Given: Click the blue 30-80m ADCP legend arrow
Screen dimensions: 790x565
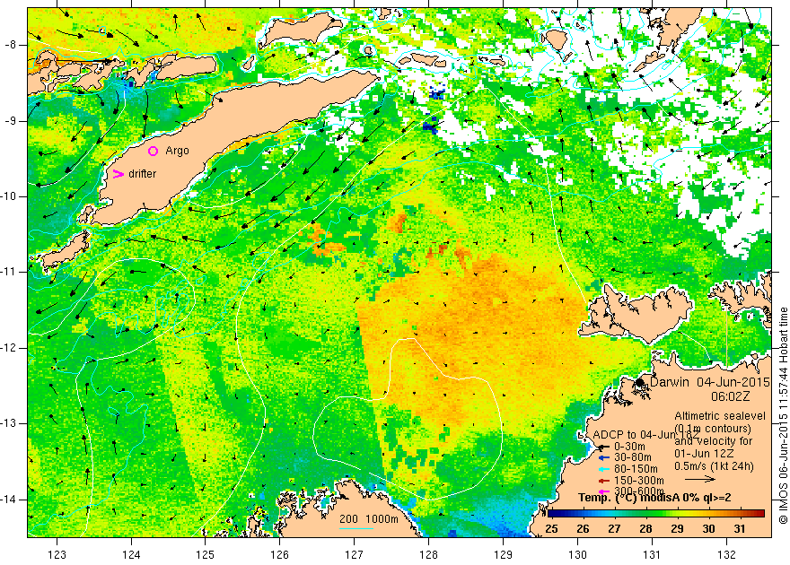Looking at the screenshot, I should (x=604, y=458).
